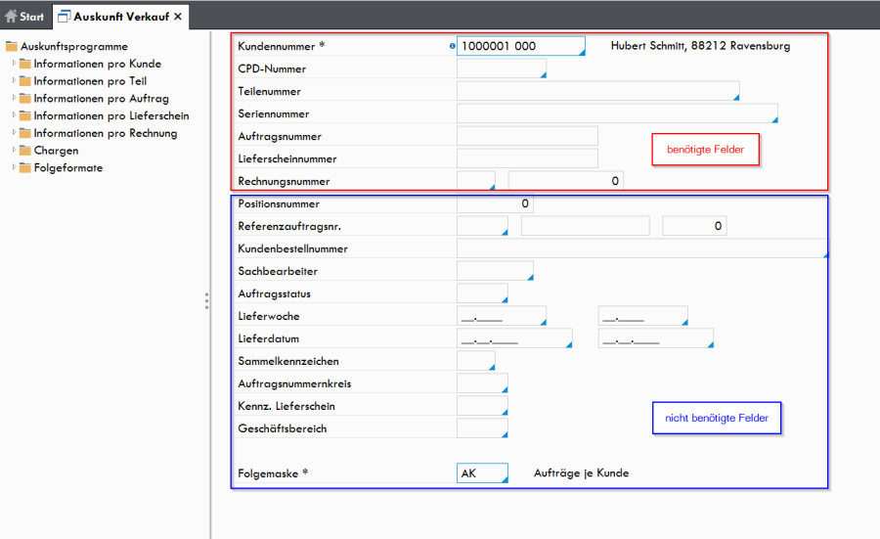Click the first Lieferdatum field
This screenshot has width=880, height=539.
pos(514,338)
